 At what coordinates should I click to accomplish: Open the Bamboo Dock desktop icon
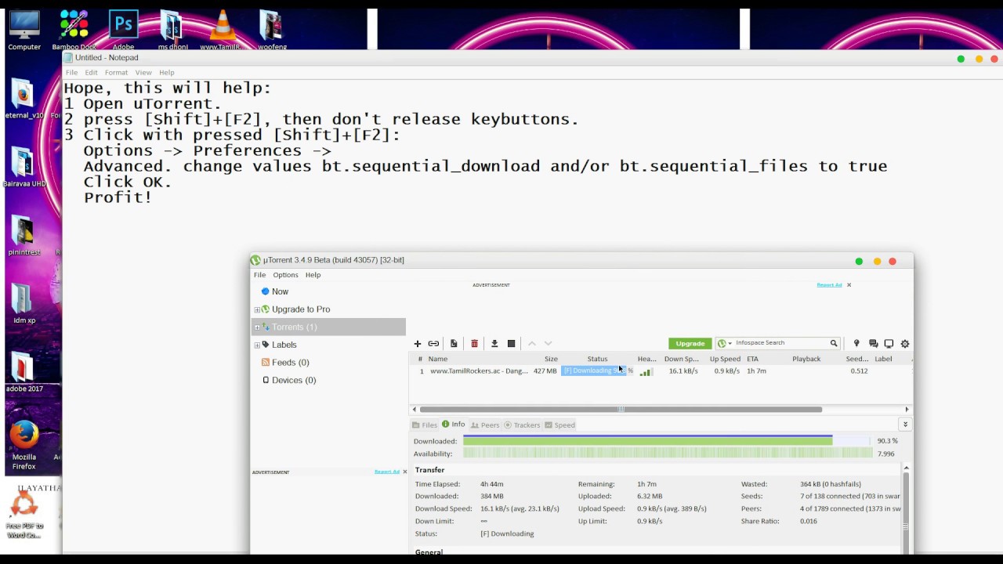[74, 31]
